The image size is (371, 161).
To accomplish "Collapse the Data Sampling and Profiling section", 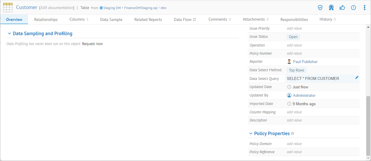I will [10, 34].
